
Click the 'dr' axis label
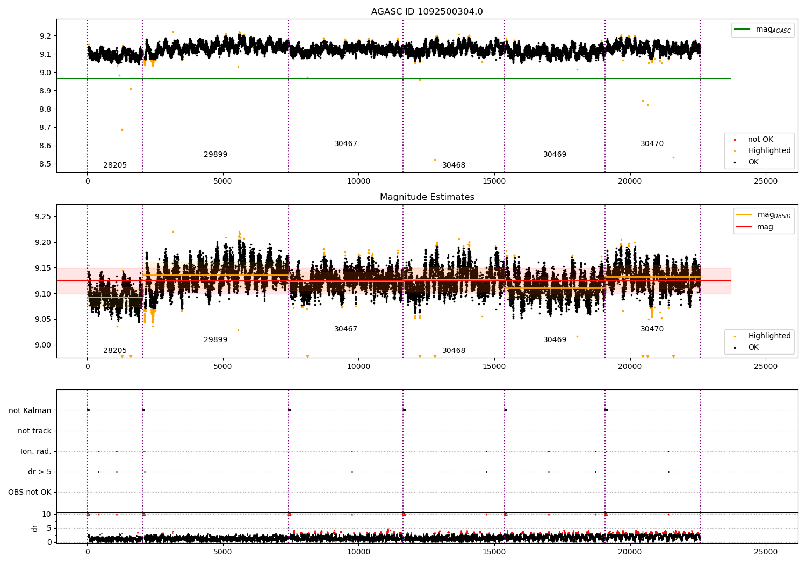coord(34,528)
